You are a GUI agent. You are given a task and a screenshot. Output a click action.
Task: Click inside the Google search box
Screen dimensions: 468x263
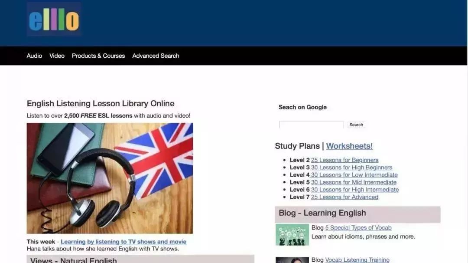tap(311, 125)
